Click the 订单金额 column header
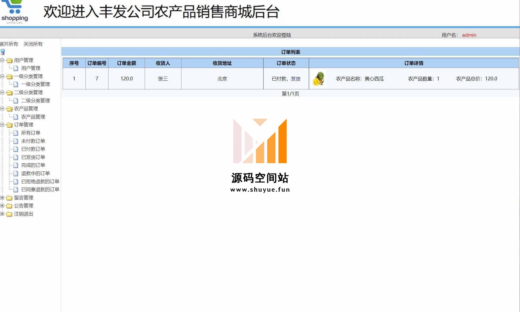Image resolution: width=520 pixels, height=312 pixels. pos(126,63)
